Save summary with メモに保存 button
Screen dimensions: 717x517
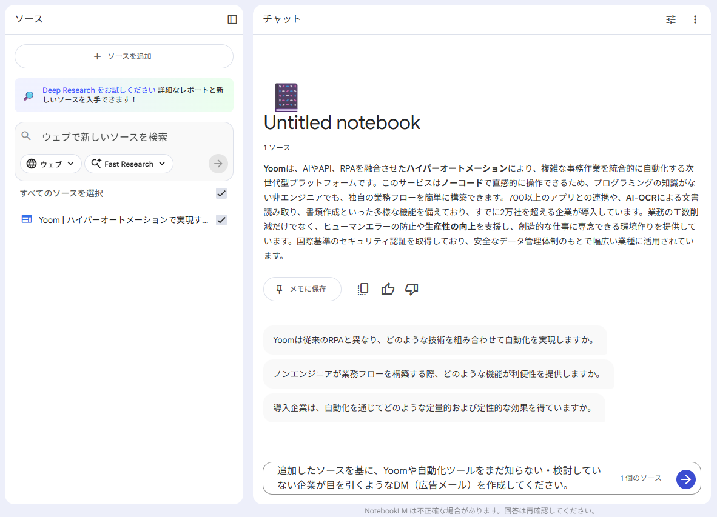(x=302, y=289)
